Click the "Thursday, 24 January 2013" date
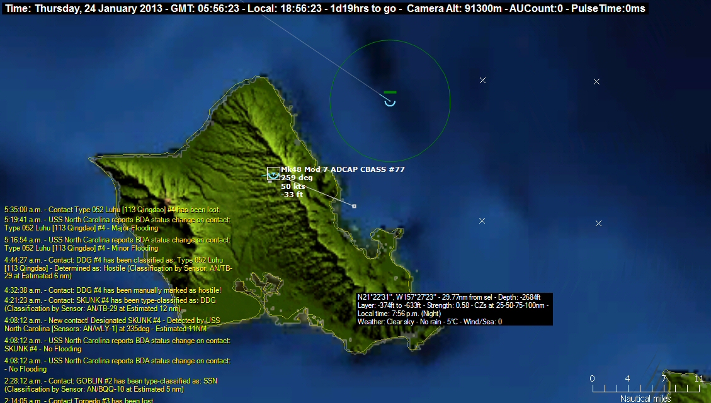Image resolution: width=711 pixels, height=403 pixels. (x=98, y=9)
